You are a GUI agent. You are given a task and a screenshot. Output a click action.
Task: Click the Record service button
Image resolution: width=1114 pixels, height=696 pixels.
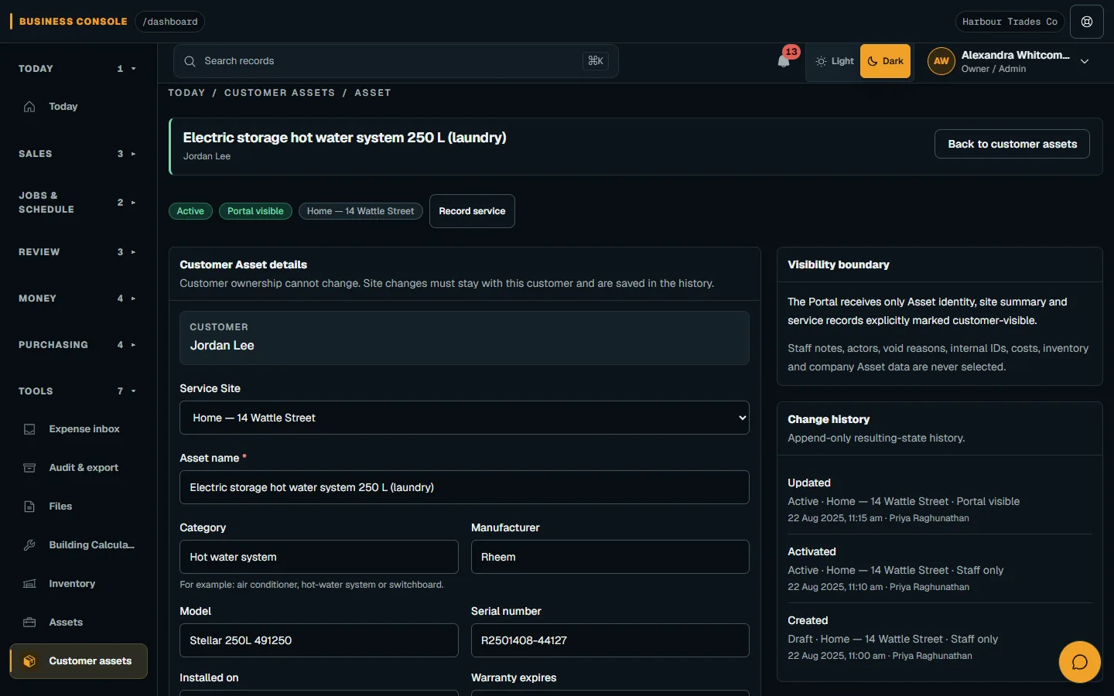tap(472, 211)
